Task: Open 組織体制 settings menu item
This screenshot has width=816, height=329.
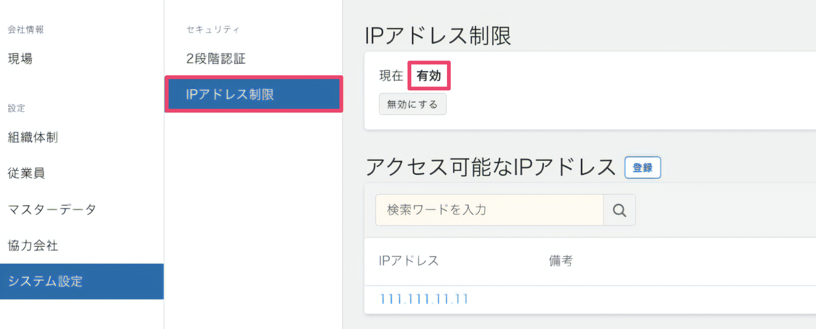Action: (x=33, y=137)
